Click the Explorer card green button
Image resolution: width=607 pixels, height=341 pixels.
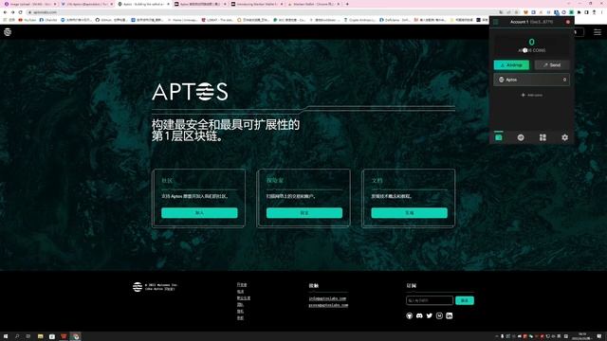tap(304, 213)
